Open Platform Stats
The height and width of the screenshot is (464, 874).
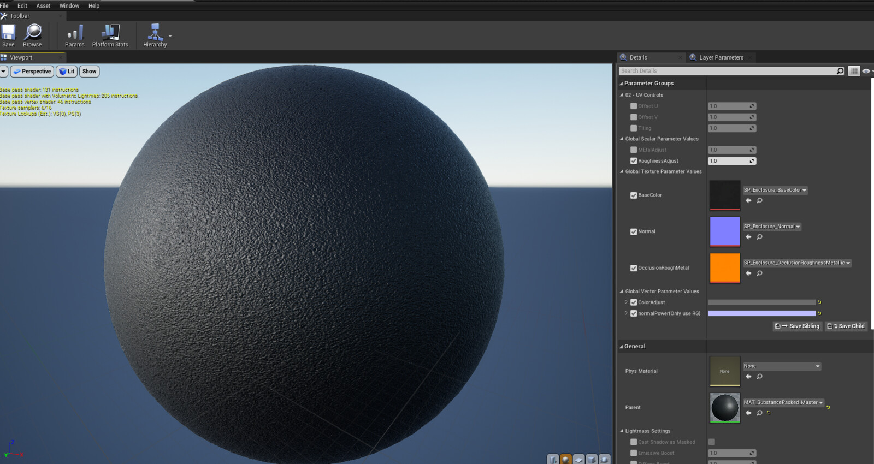(110, 35)
